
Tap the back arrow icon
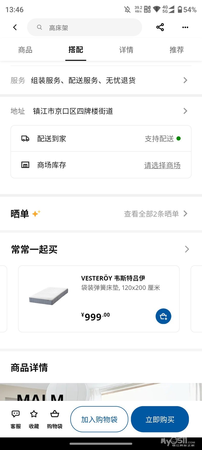pos(15,27)
